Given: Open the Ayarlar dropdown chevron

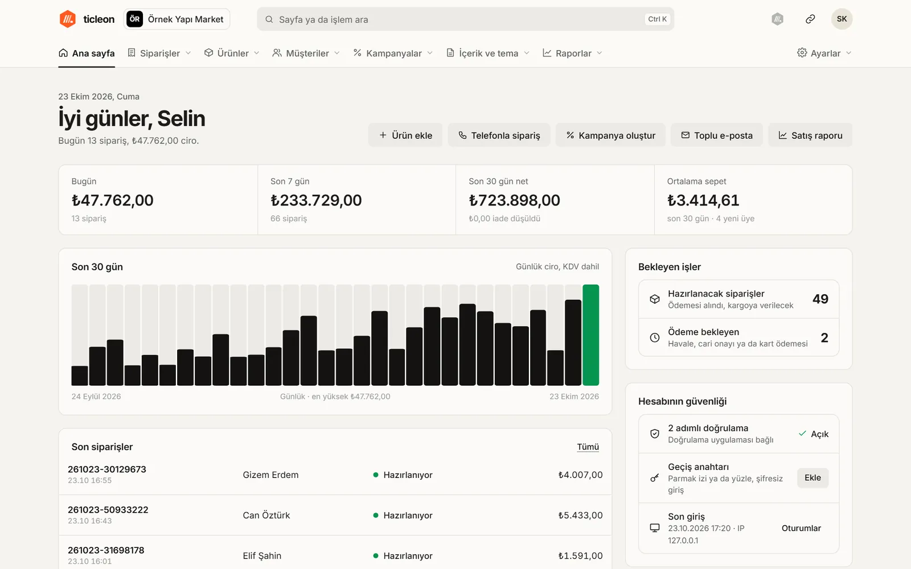Looking at the screenshot, I should [x=848, y=53].
